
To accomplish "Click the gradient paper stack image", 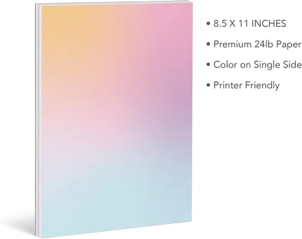I will 114,120.
